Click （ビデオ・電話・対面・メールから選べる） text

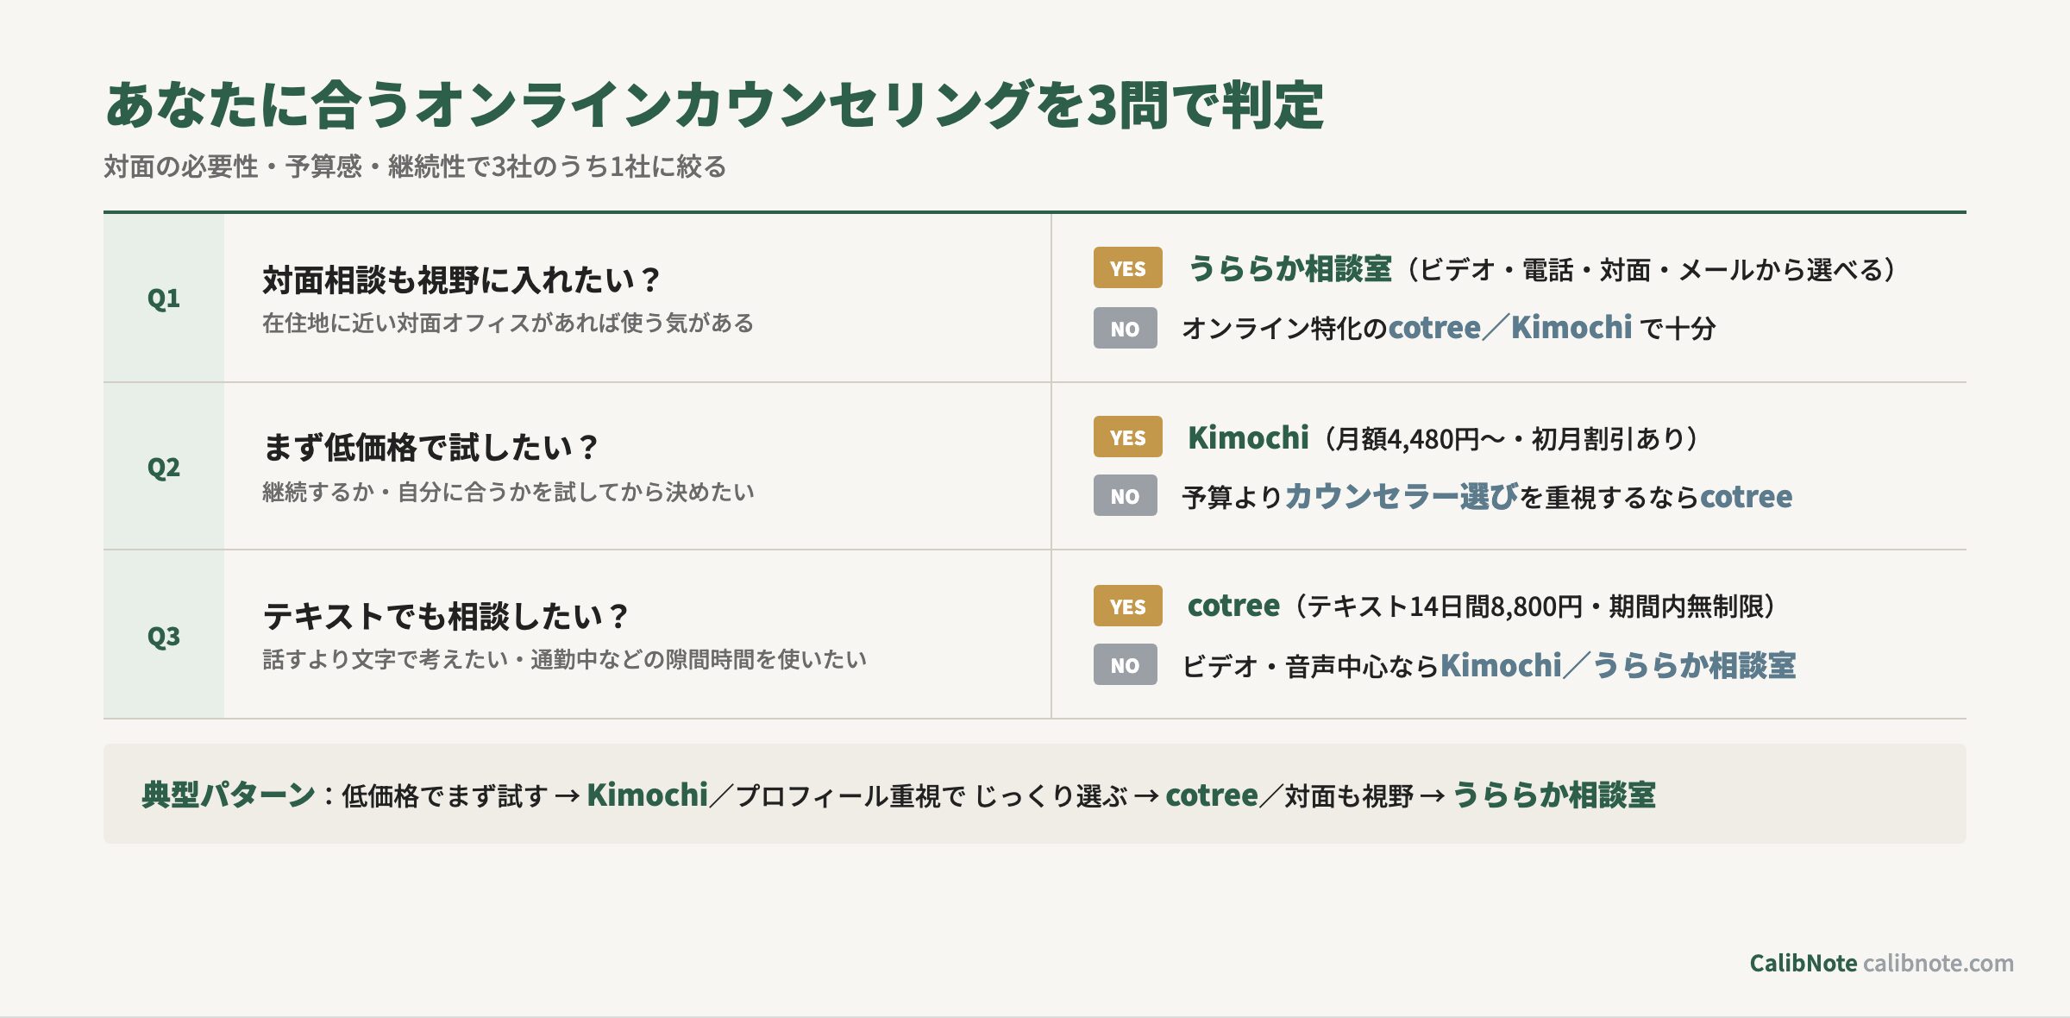(x=1653, y=269)
